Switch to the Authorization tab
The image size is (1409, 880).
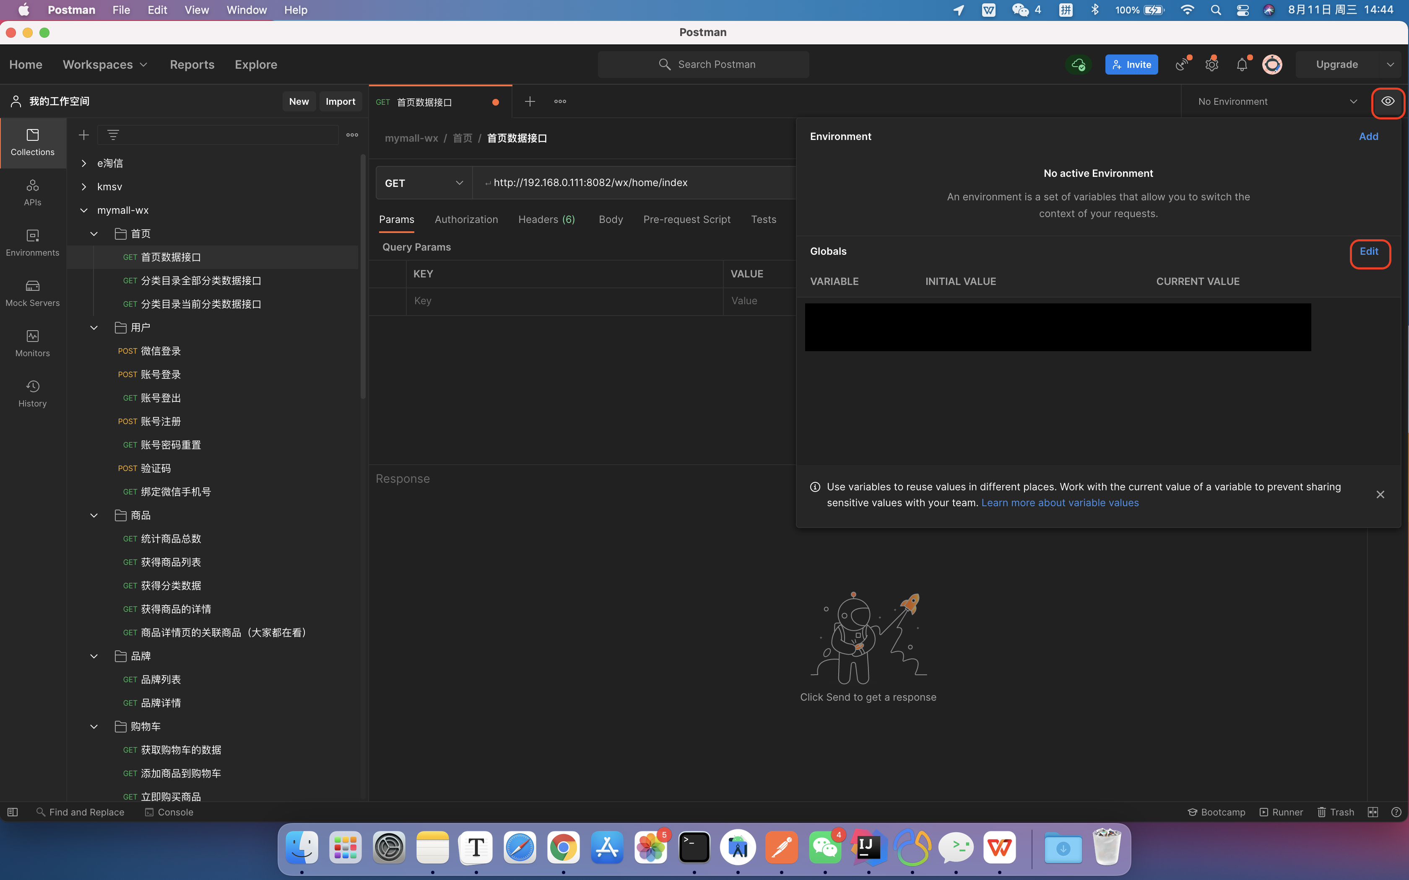[x=466, y=220]
